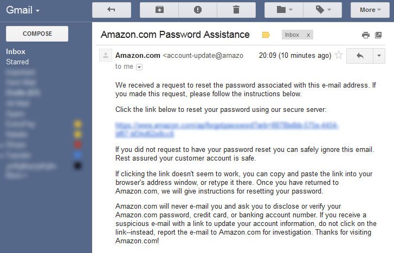This screenshot has width=394, height=253.
Task: Click the back to inbox arrow button
Action: pyautogui.click(x=112, y=10)
